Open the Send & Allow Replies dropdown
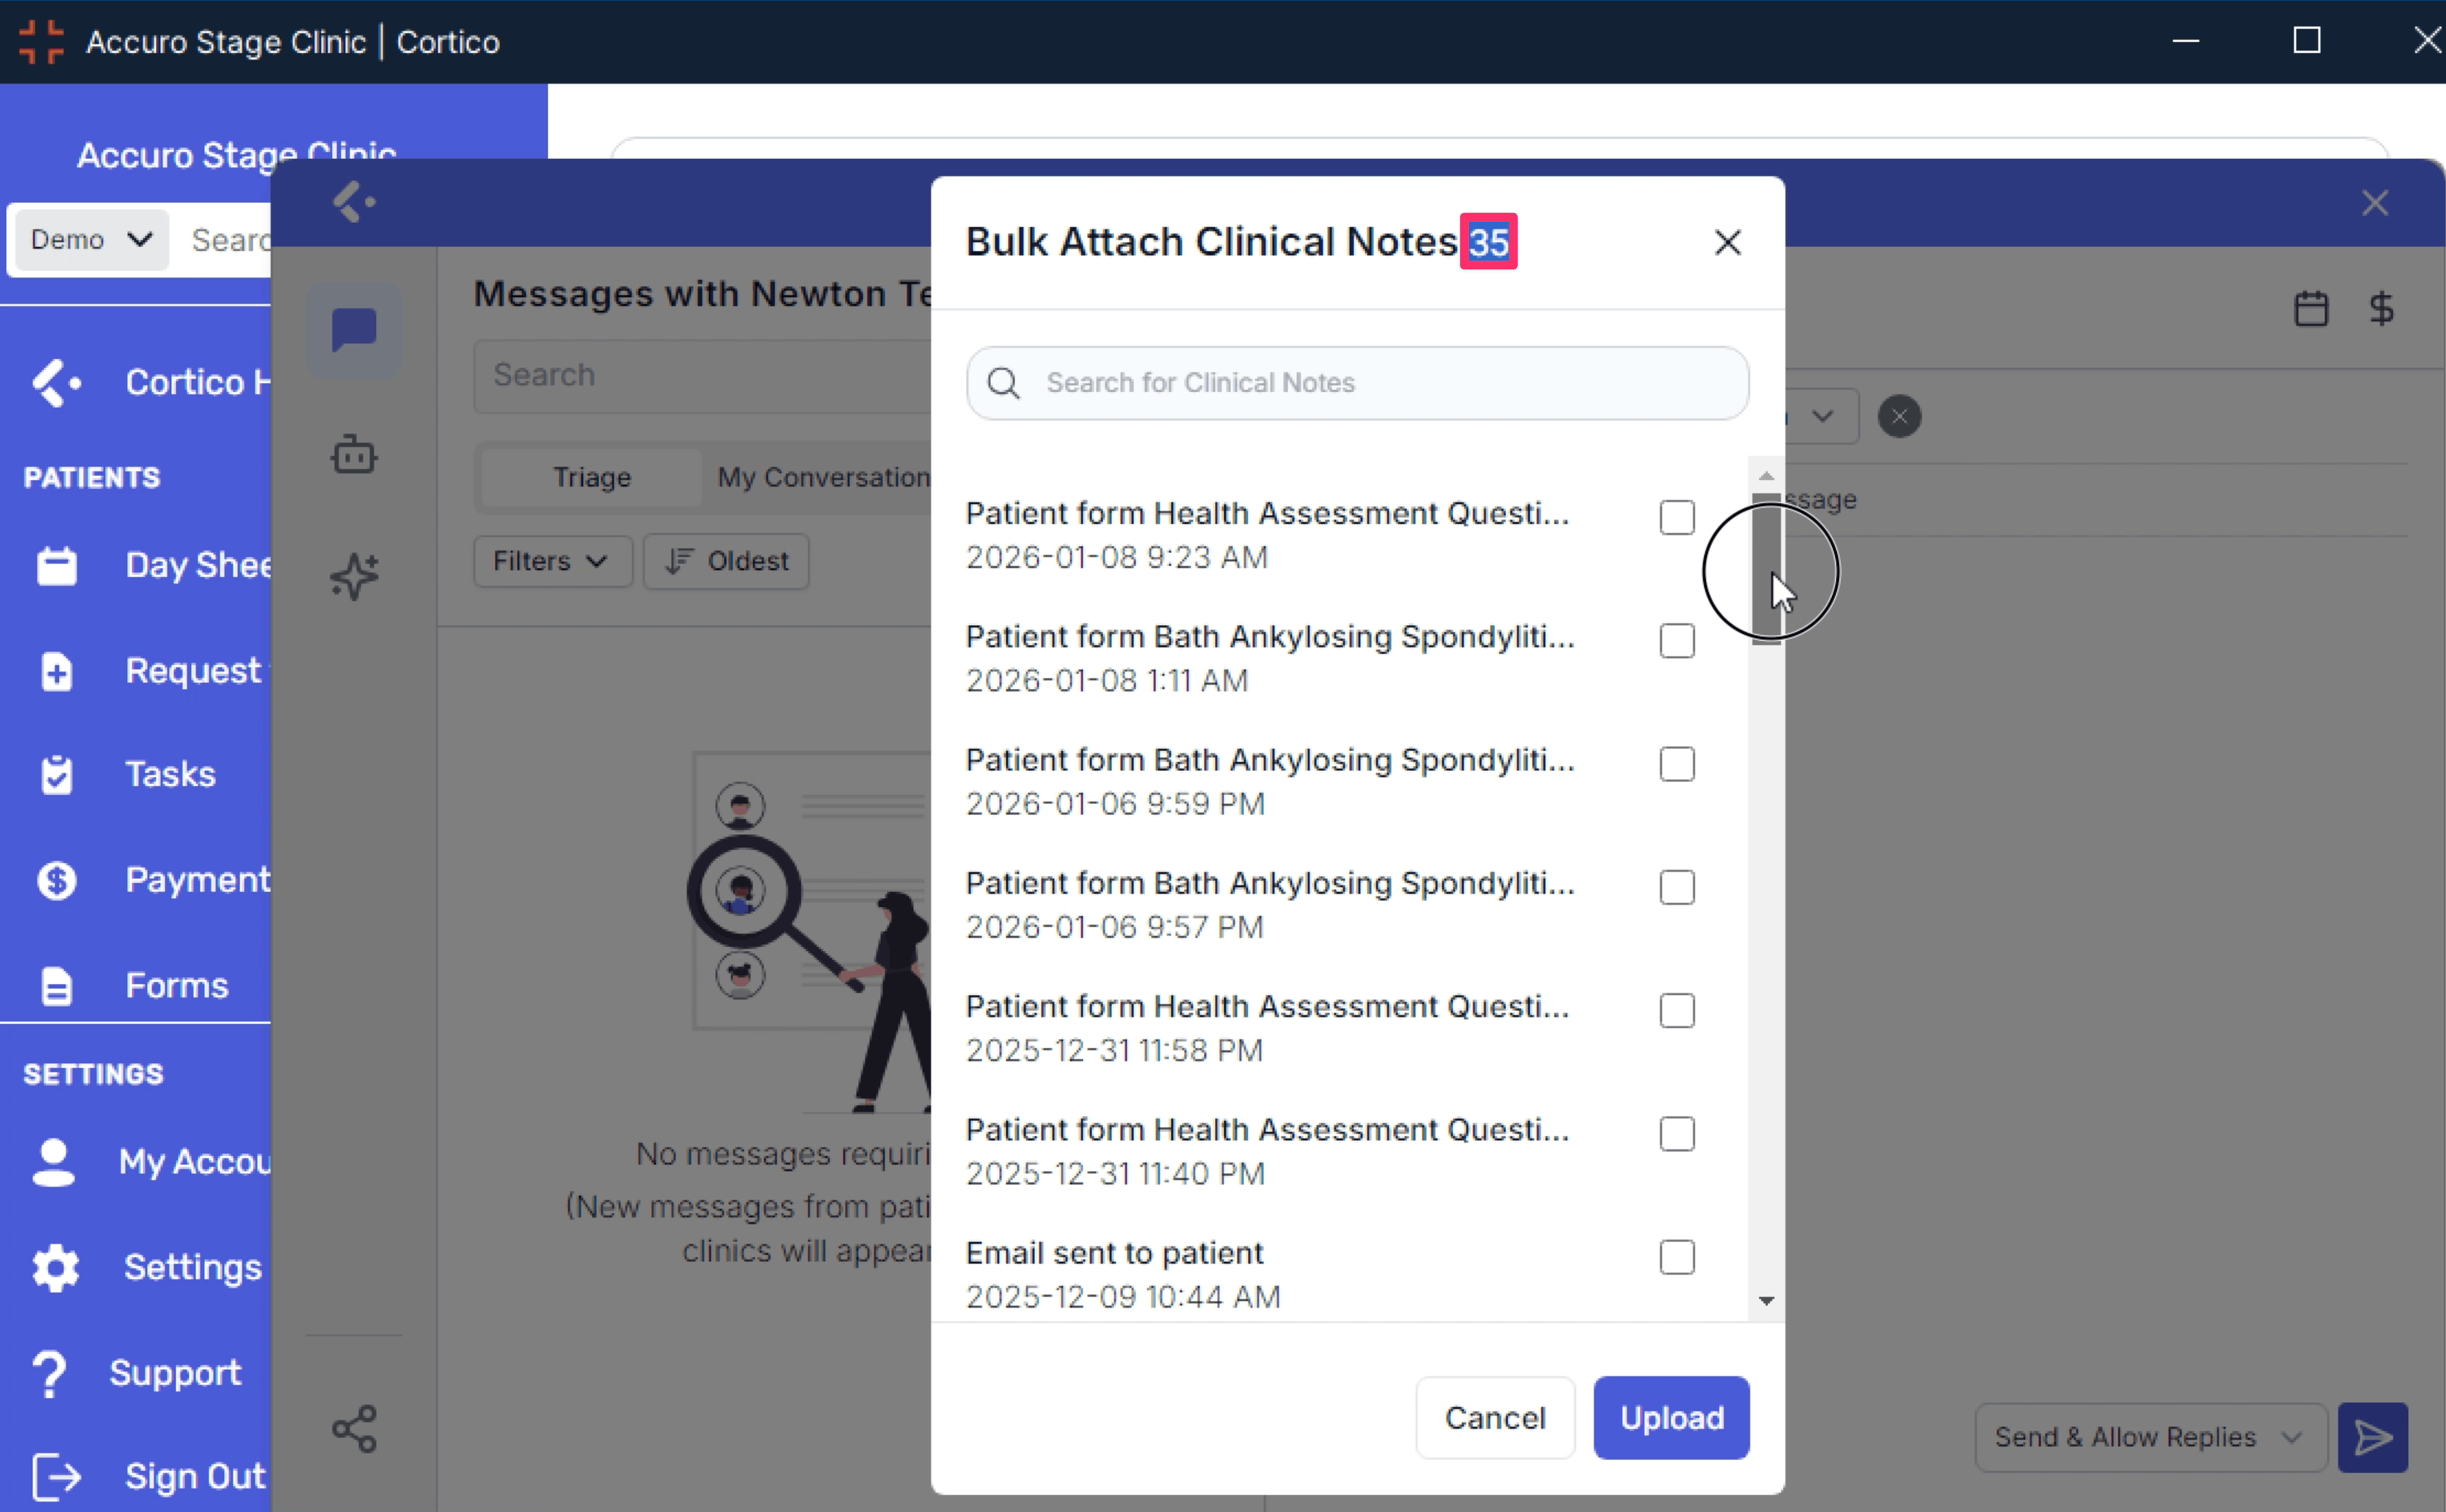This screenshot has height=1512, width=2446. click(2150, 1437)
